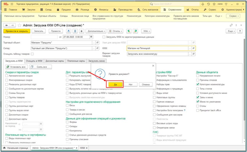This screenshot has height=152, width=247.
Task: Click Провести и закрыть button
Action: 17,31
